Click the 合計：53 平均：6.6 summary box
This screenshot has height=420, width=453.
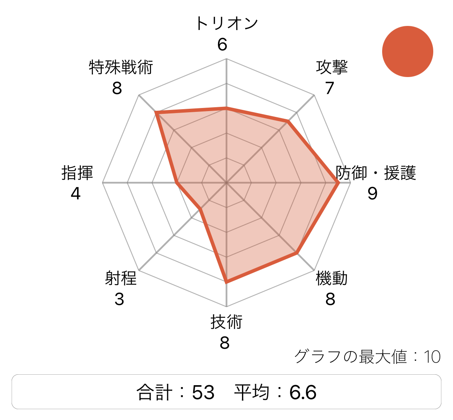(226, 392)
